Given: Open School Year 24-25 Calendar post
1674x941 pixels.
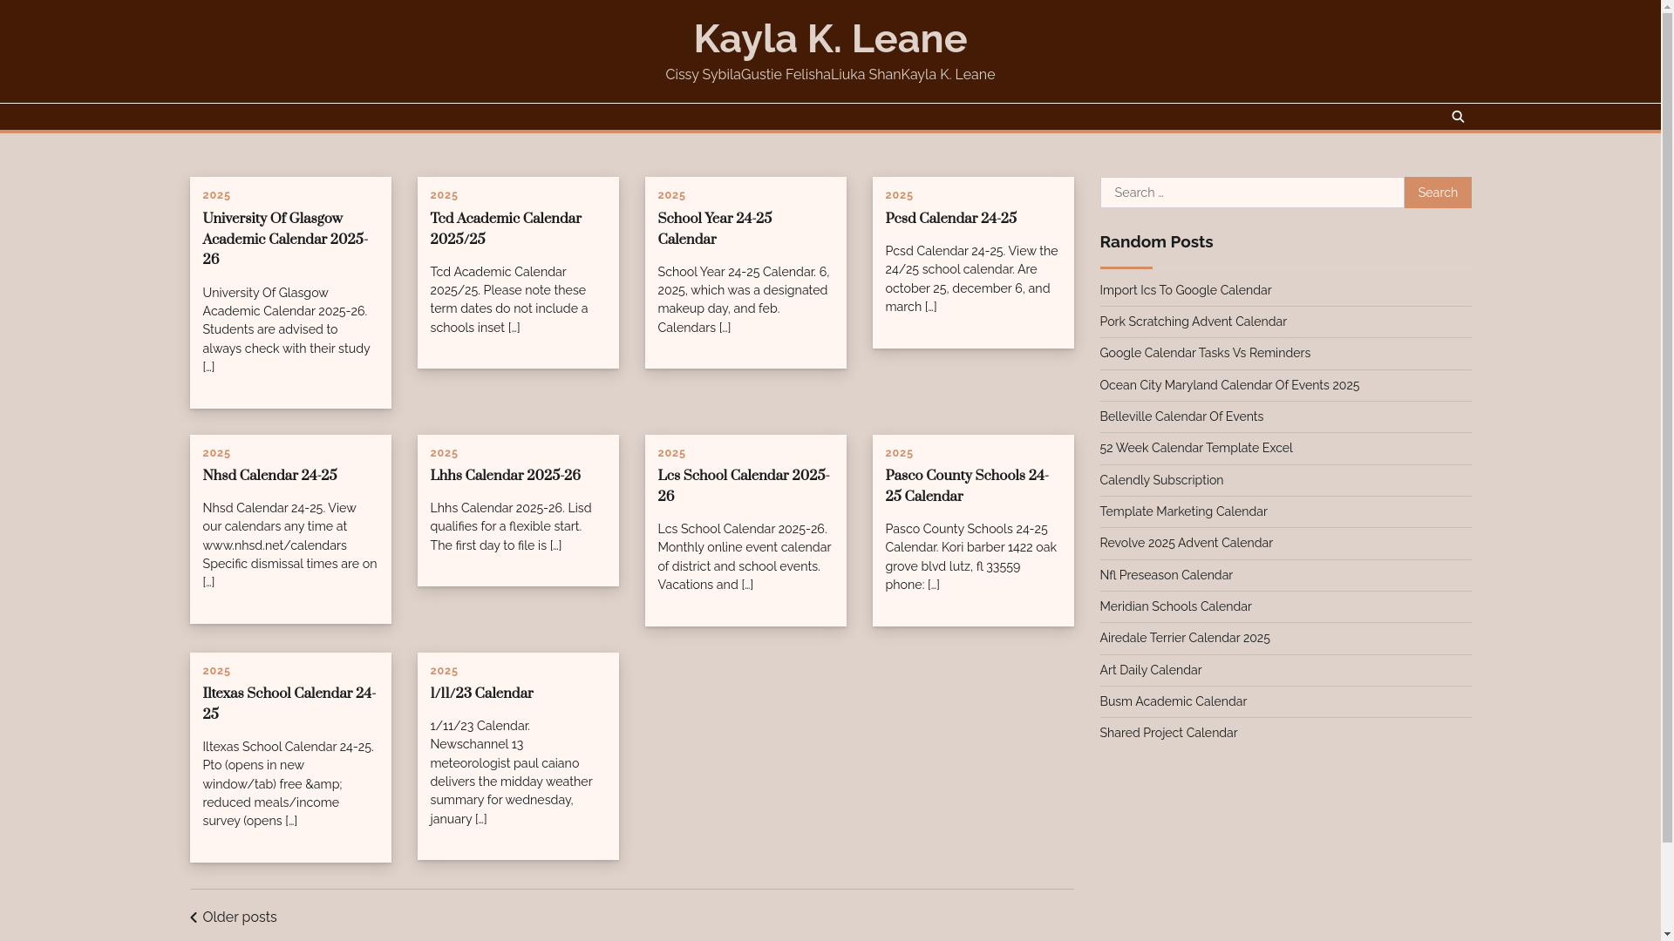Looking at the screenshot, I should pos(714,229).
